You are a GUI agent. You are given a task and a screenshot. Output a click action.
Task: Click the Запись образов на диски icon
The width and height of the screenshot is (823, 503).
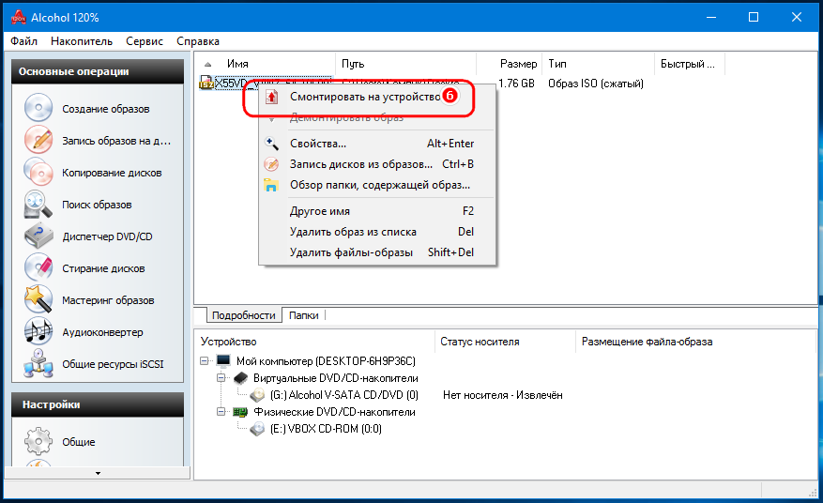coord(38,140)
